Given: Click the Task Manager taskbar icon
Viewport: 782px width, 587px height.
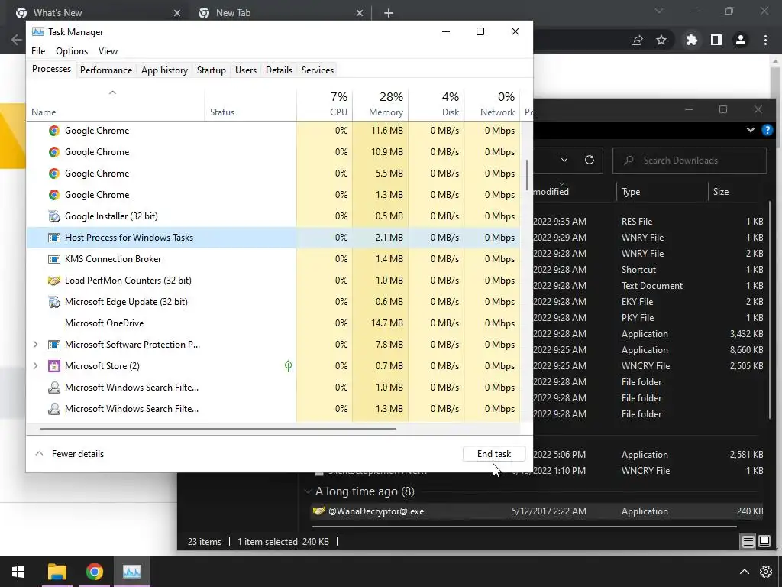Looking at the screenshot, I should point(131,572).
